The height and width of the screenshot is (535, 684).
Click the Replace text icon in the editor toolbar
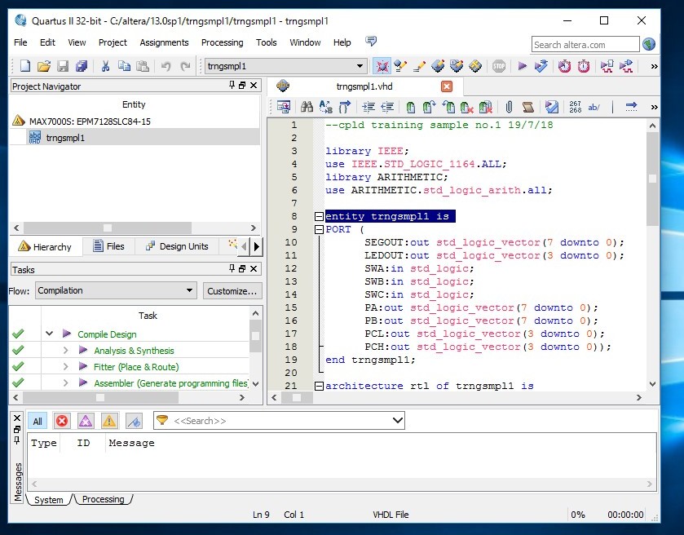coord(326,107)
